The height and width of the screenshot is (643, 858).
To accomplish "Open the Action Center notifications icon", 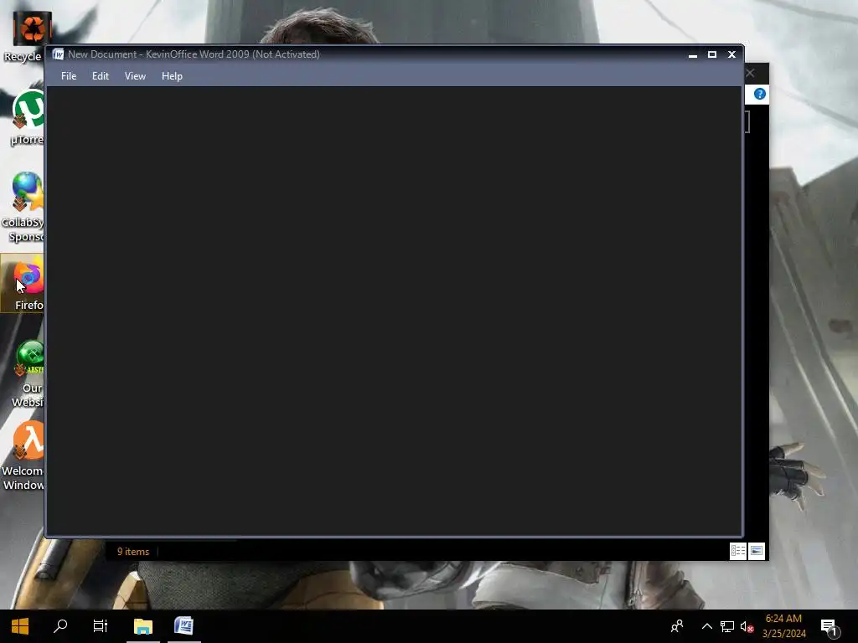I will point(829,626).
